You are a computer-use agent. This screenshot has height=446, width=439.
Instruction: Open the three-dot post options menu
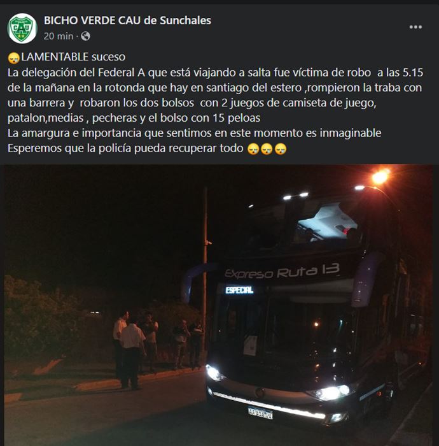click(415, 27)
